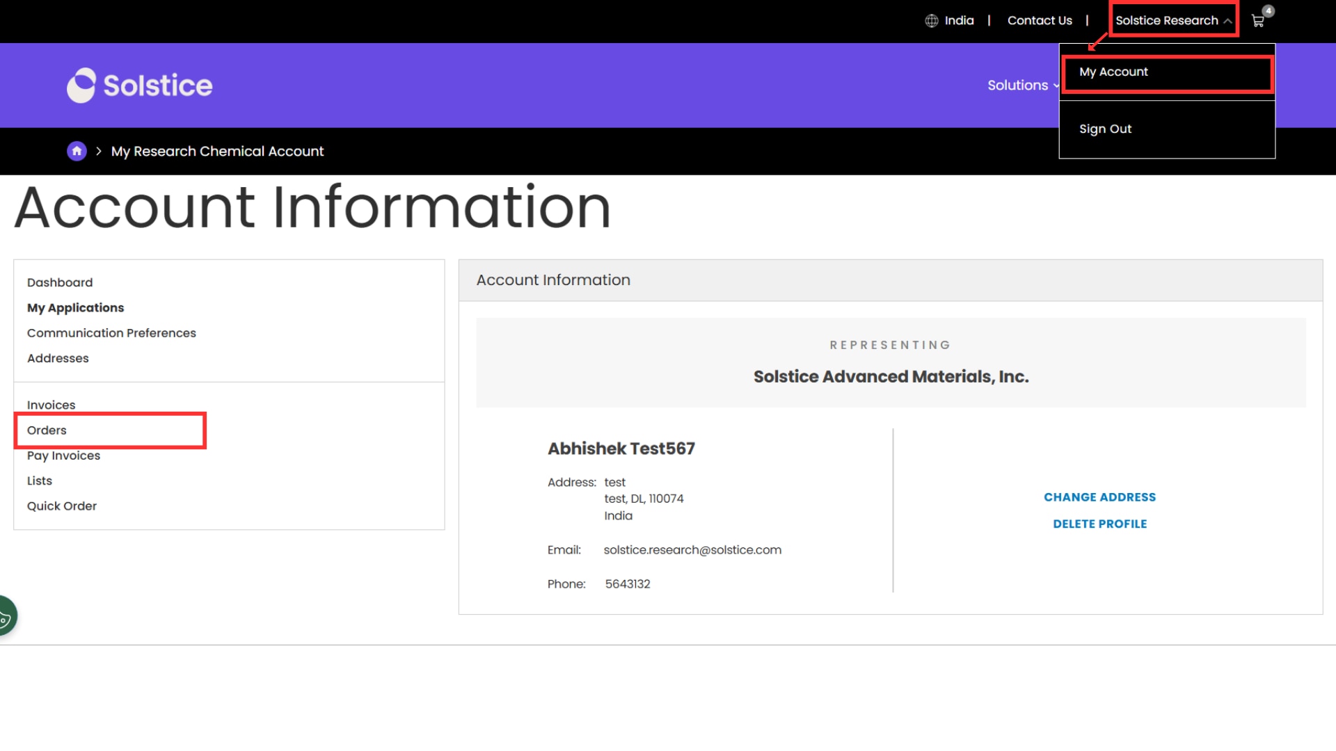
Task: Open the Contact Us link
Action: click(1040, 21)
